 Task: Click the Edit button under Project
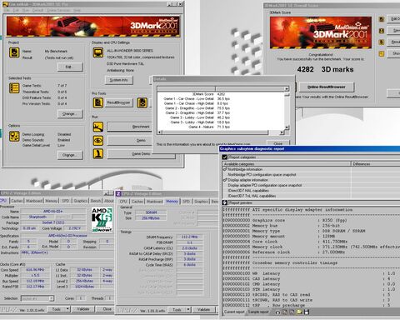70,67
